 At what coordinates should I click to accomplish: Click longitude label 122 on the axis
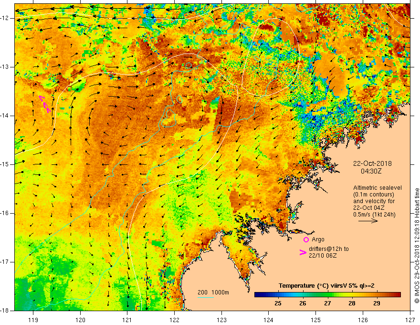[x=174, y=320]
